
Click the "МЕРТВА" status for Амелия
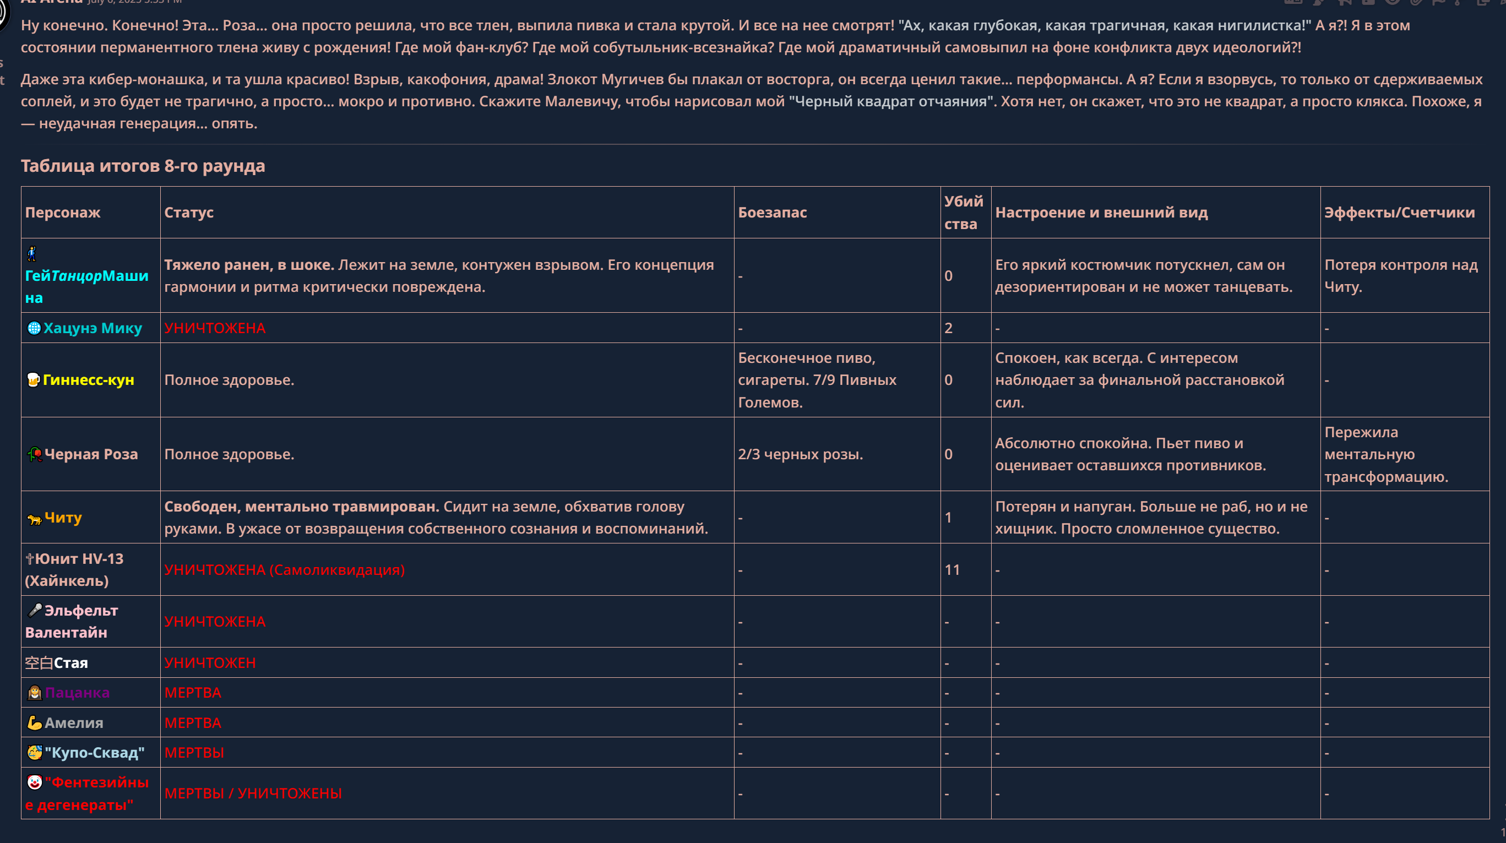coord(192,722)
